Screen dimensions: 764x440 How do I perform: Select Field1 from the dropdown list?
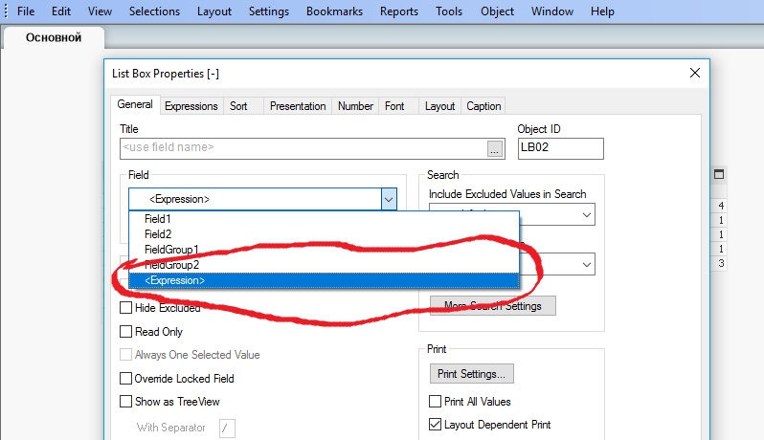click(158, 219)
